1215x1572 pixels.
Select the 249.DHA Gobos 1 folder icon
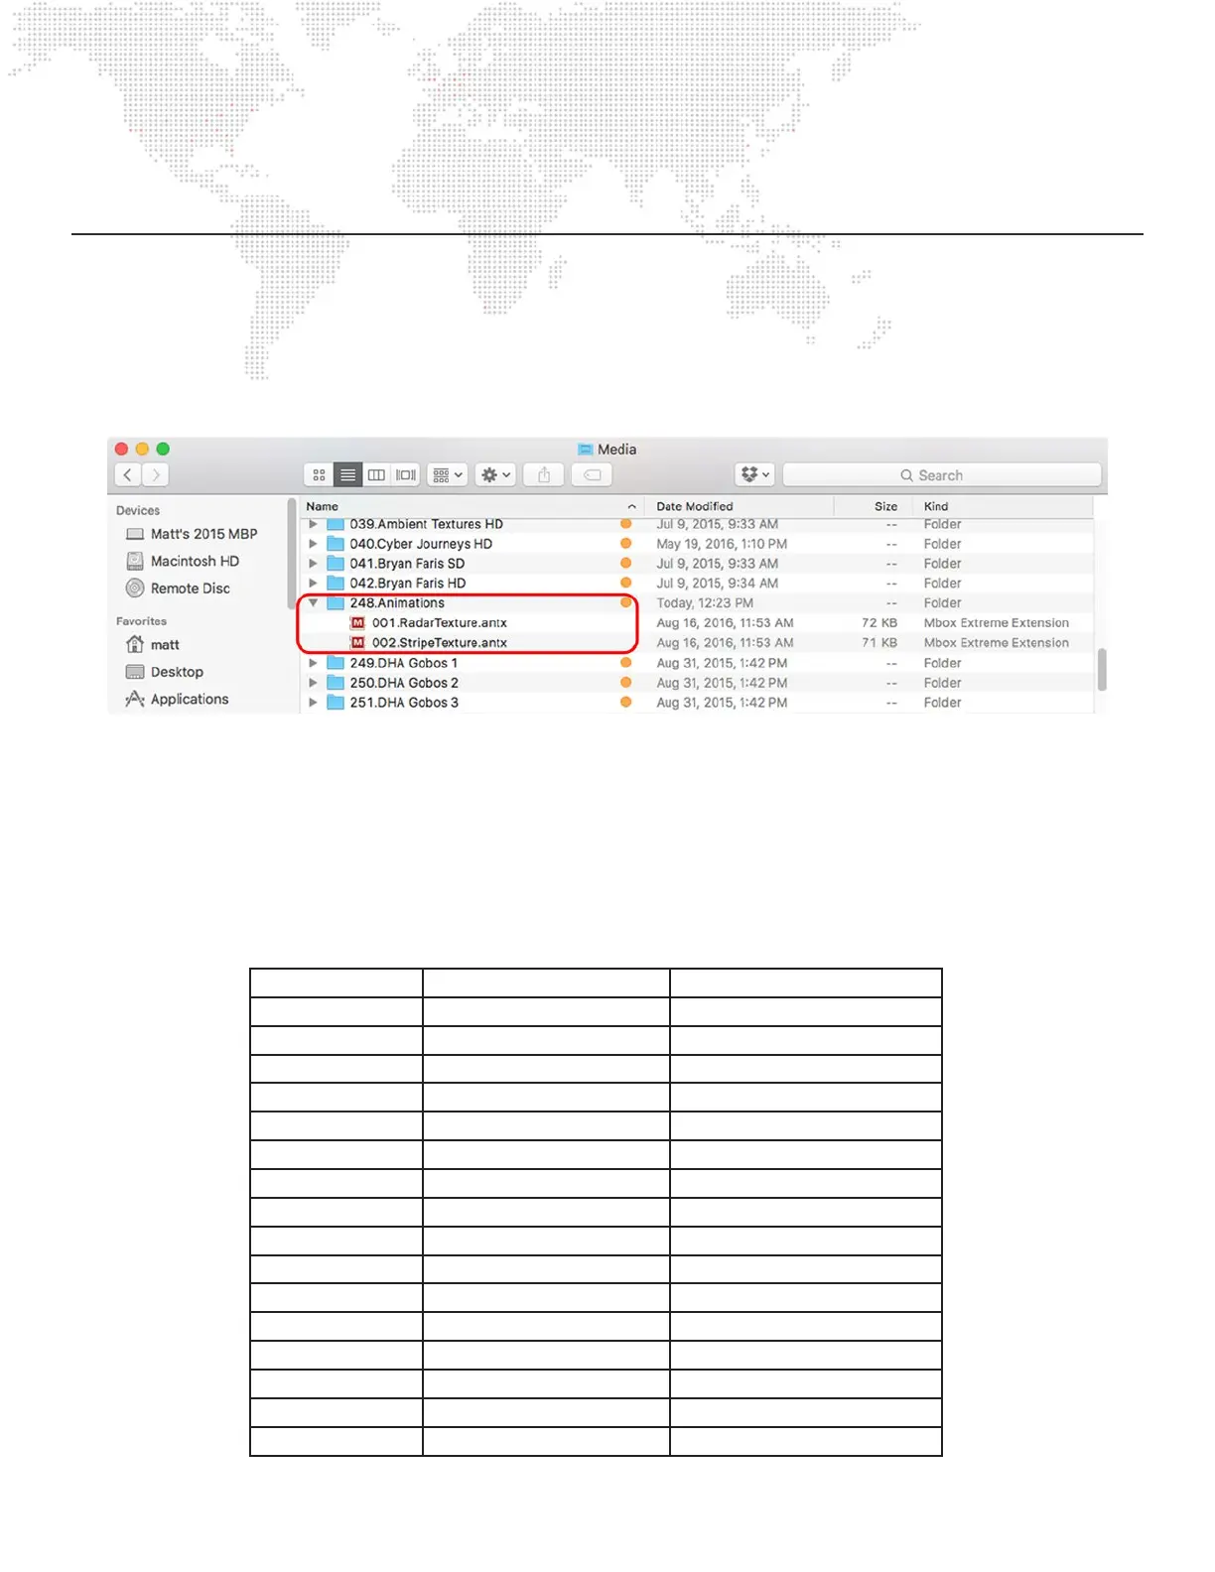[336, 663]
